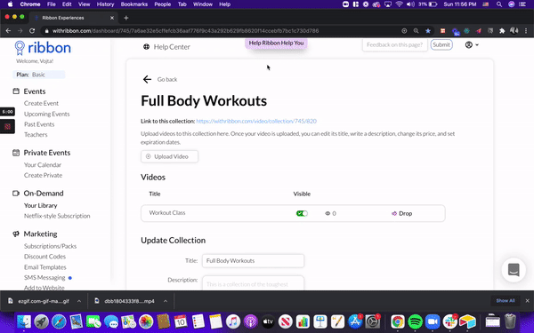The image size is (534, 333).
Task: Open the Bookmarks menu
Action: click(x=134, y=4)
